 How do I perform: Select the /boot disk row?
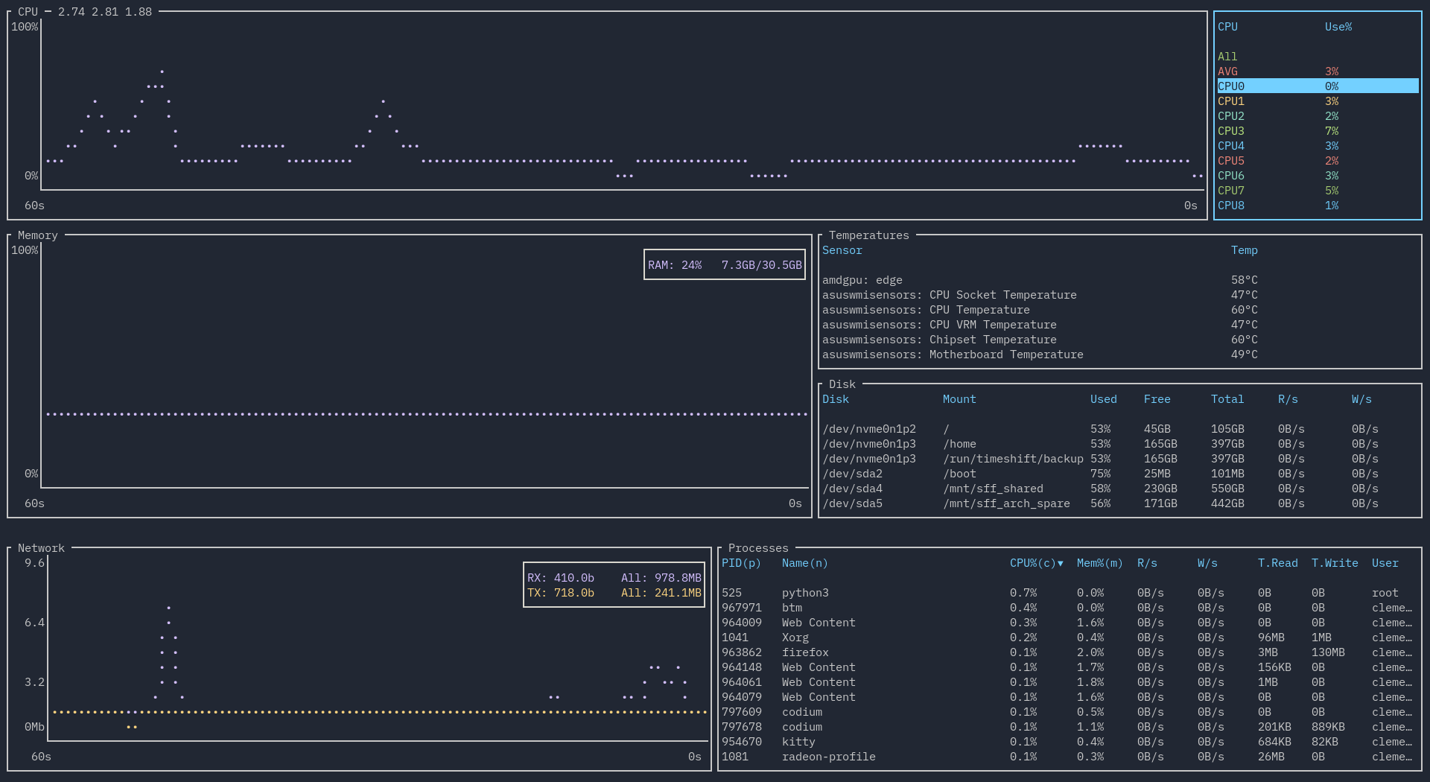pos(959,474)
